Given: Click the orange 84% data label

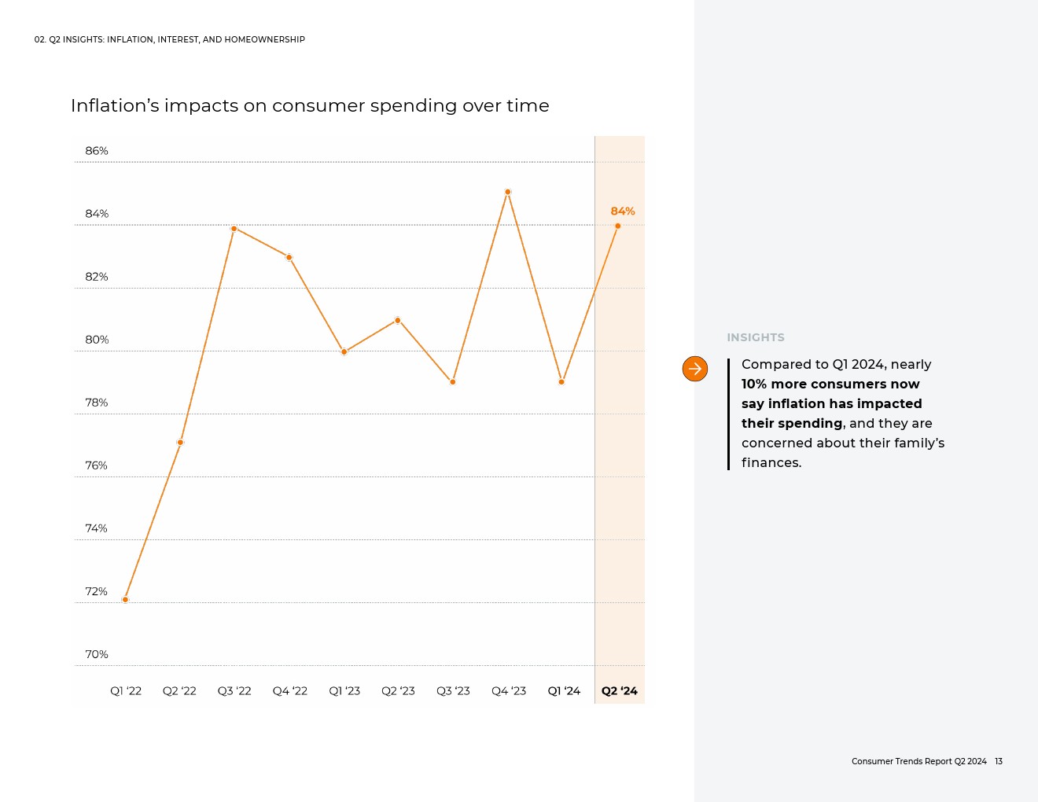Looking at the screenshot, I should [622, 211].
